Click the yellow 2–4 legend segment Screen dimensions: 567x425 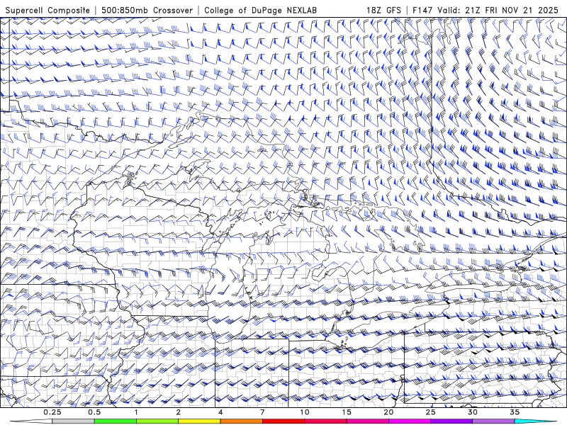(199, 421)
